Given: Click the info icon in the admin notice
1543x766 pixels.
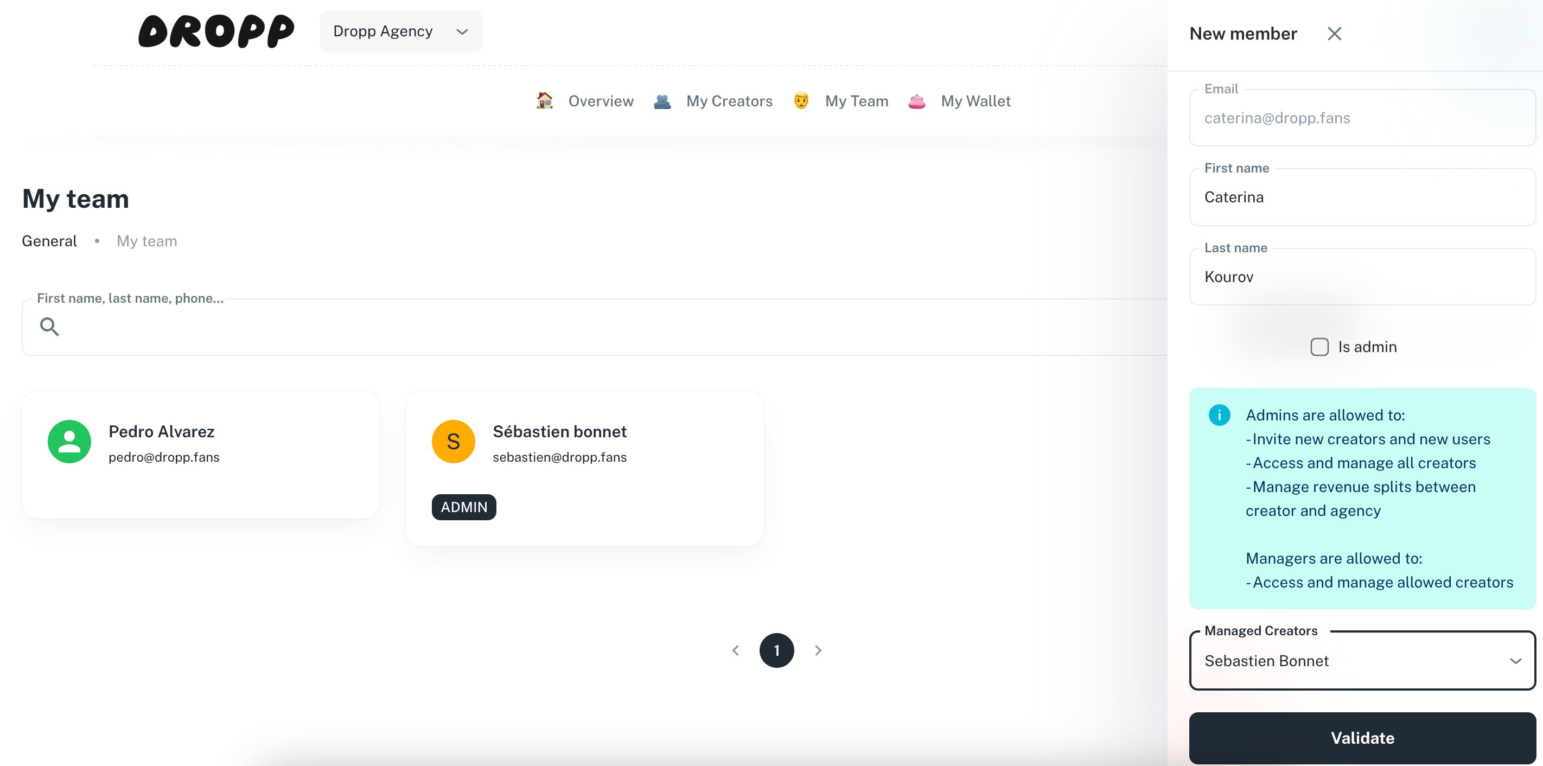Looking at the screenshot, I should tap(1219, 414).
